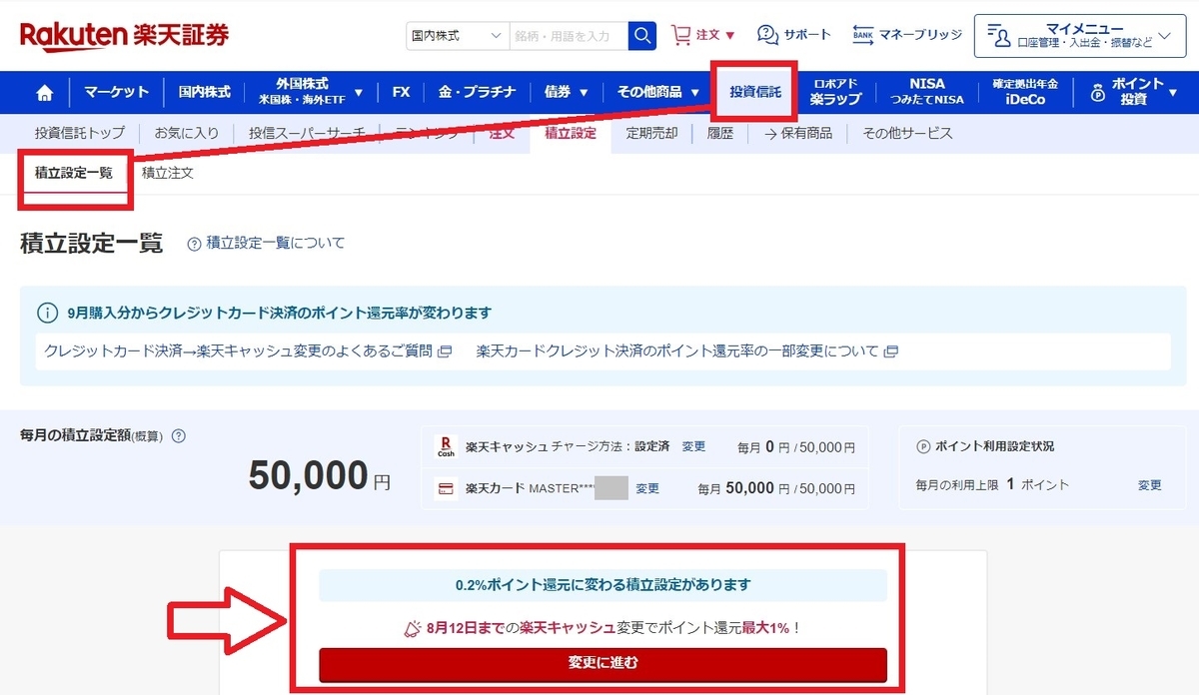Expand the 注文 dropdown arrow
This screenshot has height=695, width=1199.
(730, 36)
